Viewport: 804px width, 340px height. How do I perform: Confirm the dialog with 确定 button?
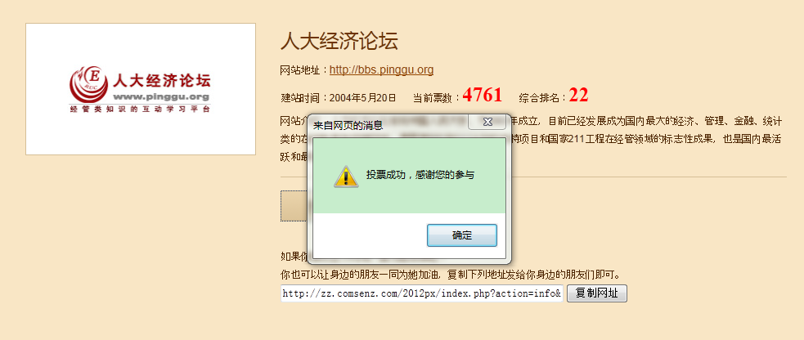coord(462,235)
